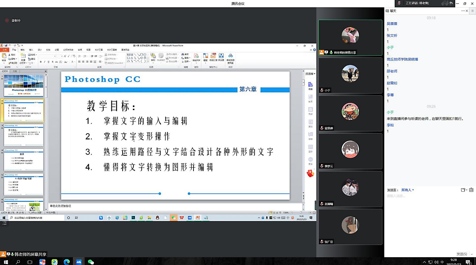Open the chat more options ellipsis
The width and height of the screenshot is (476, 265).
pos(463,11)
